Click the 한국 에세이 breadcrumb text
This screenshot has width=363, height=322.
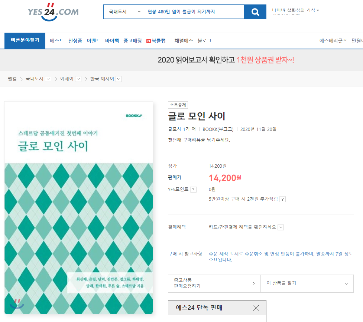coord(102,79)
